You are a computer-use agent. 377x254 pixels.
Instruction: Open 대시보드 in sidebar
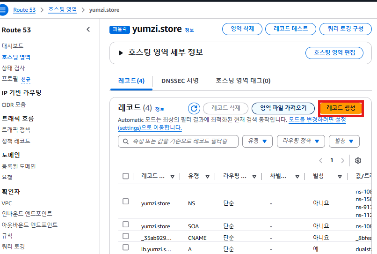pos(13,46)
